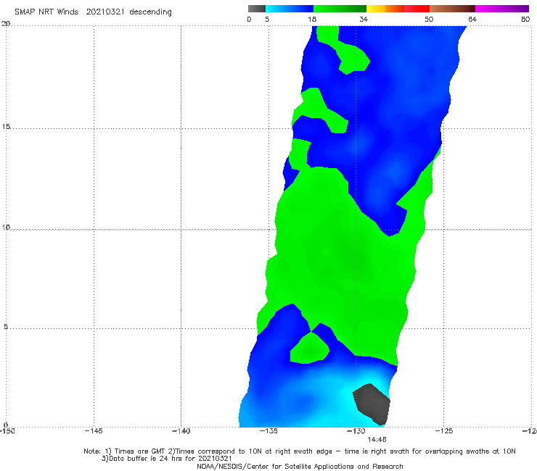Screen dimensions: 537x471
Task: Select the yellow-to-red segment of the color bar
Action: click(398, 9)
